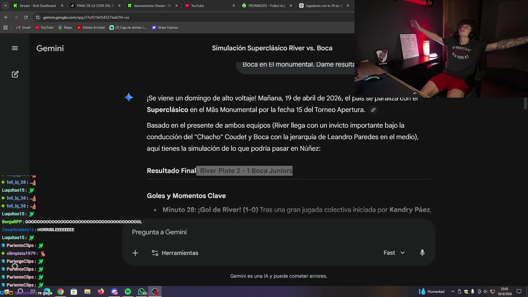Close the PROMIEDOS tab
Screen dimensions: 528x297
coord(291,6)
